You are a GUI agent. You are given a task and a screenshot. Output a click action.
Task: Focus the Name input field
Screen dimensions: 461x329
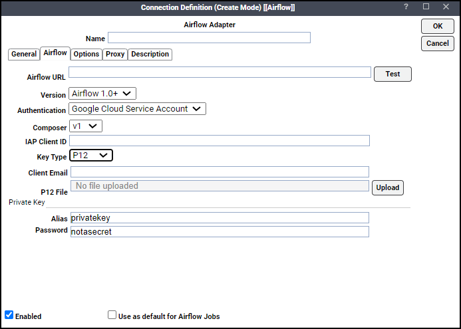point(209,38)
